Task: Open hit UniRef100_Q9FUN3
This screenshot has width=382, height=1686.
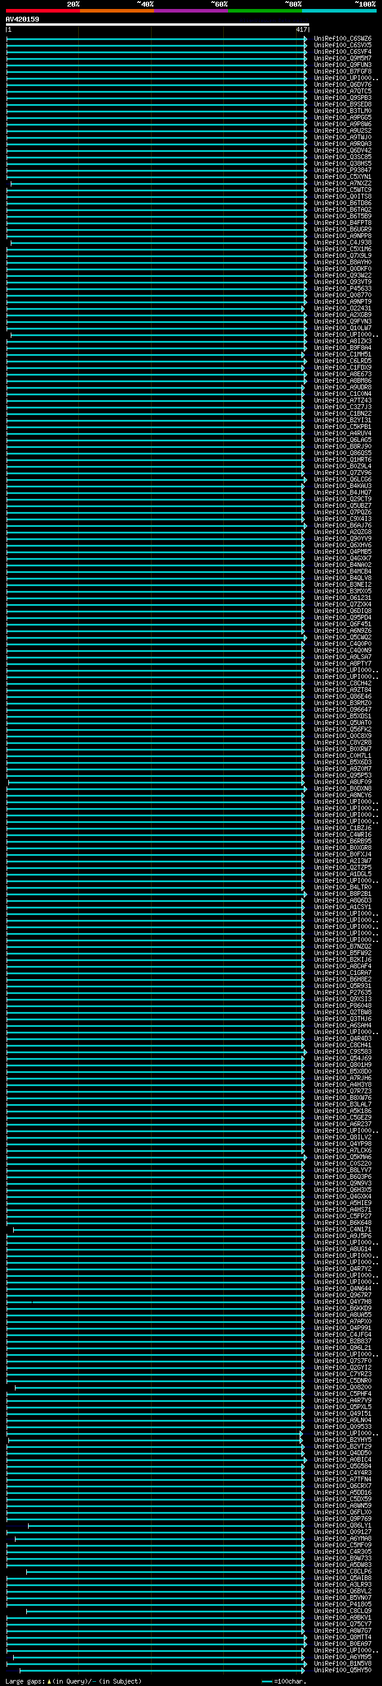Action: 343,65
